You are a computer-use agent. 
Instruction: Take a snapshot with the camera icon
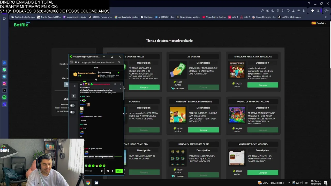tap(273, 11)
